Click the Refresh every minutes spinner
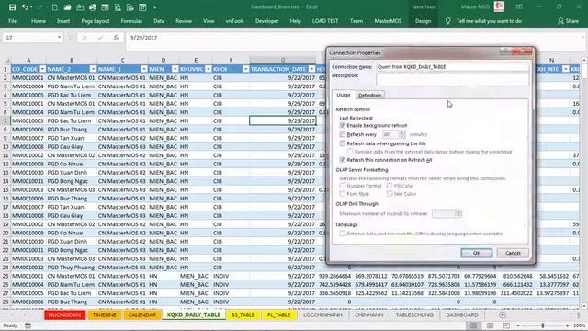This screenshot has height=331, width=588. point(402,134)
